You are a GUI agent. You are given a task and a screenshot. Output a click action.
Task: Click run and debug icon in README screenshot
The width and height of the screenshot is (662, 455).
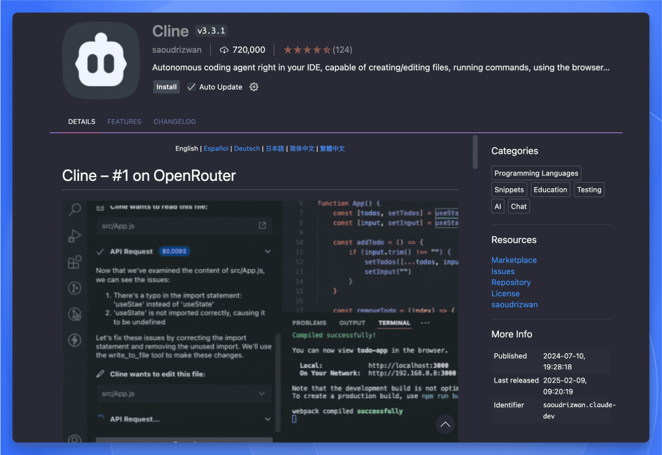[x=75, y=235]
